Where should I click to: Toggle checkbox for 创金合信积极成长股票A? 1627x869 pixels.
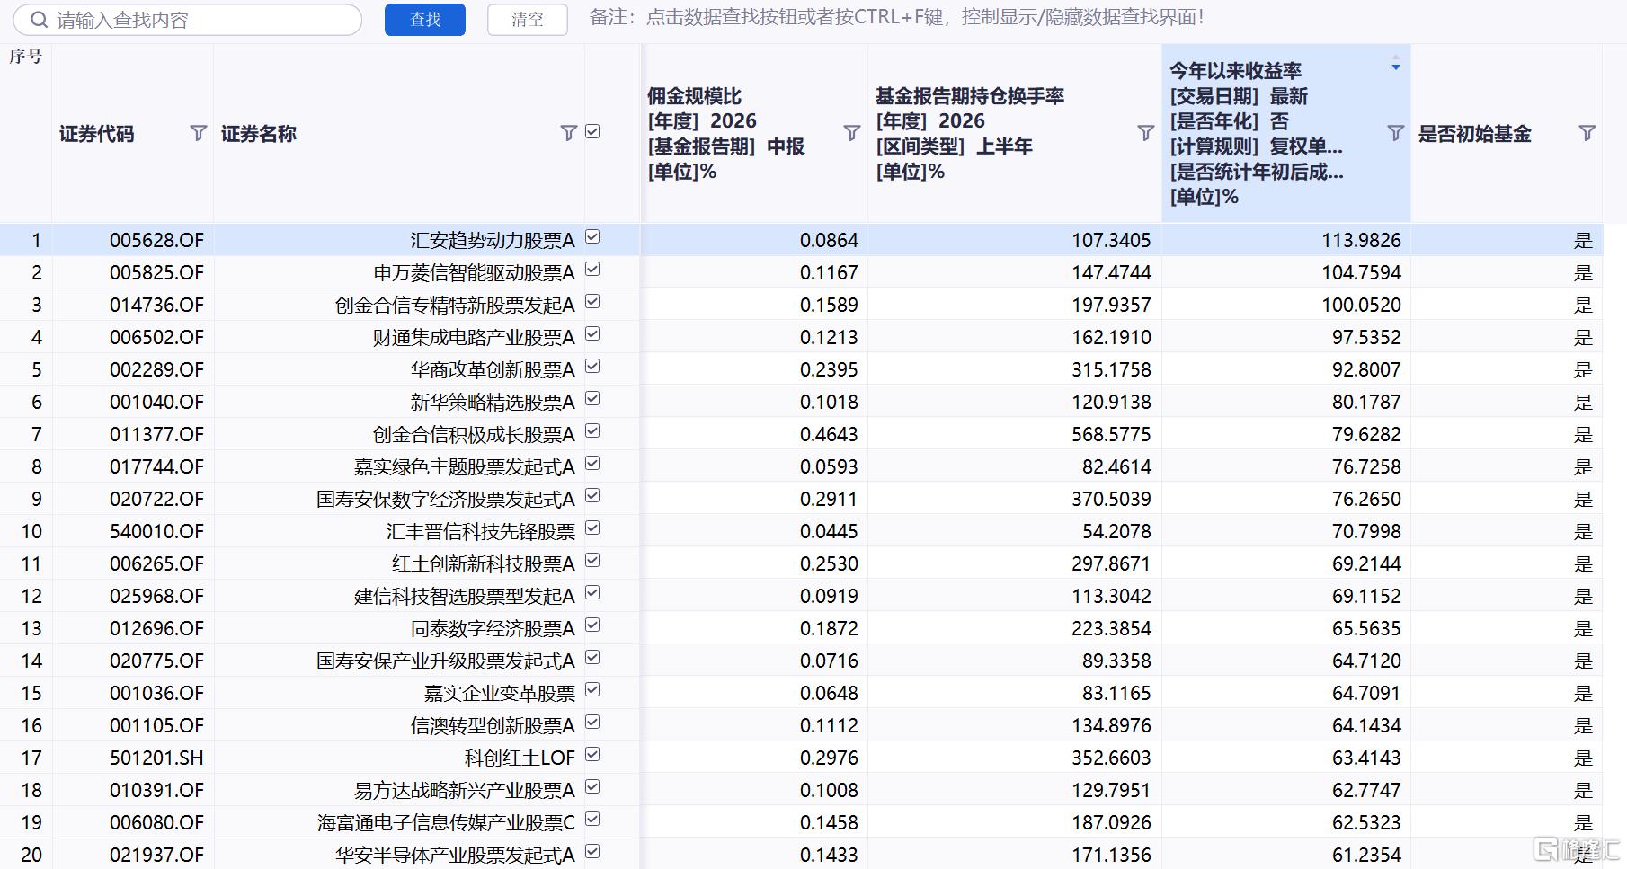[592, 431]
